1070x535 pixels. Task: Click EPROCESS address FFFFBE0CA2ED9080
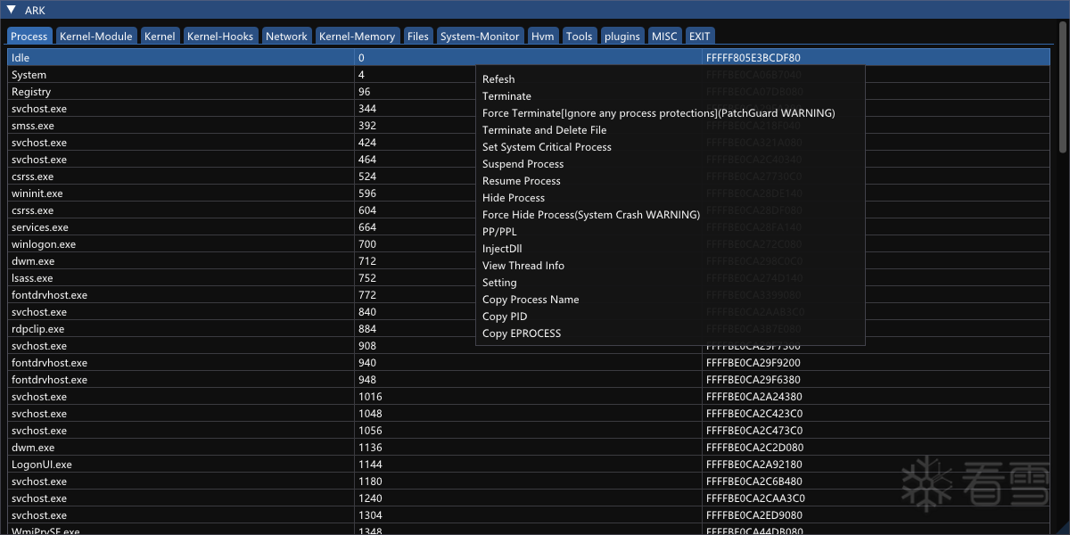754,515
